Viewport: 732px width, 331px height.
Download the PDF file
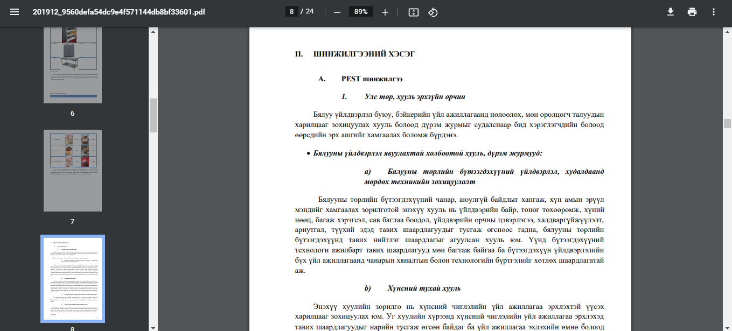(x=671, y=12)
